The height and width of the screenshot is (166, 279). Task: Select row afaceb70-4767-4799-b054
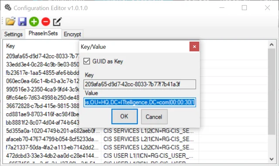(53, 139)
